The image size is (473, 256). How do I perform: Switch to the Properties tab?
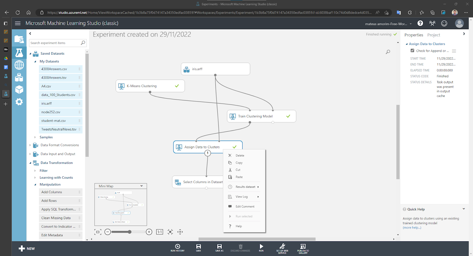tap(414, 35)
